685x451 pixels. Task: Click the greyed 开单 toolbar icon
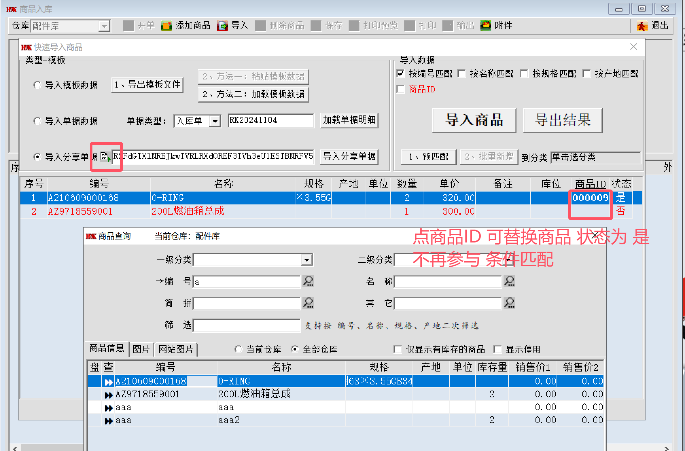click(x=128, y=26)
